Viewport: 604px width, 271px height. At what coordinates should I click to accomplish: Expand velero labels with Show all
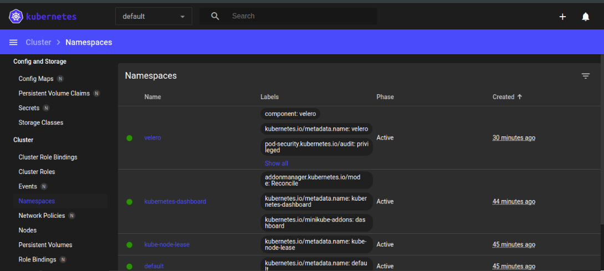[x=276, y=163]
